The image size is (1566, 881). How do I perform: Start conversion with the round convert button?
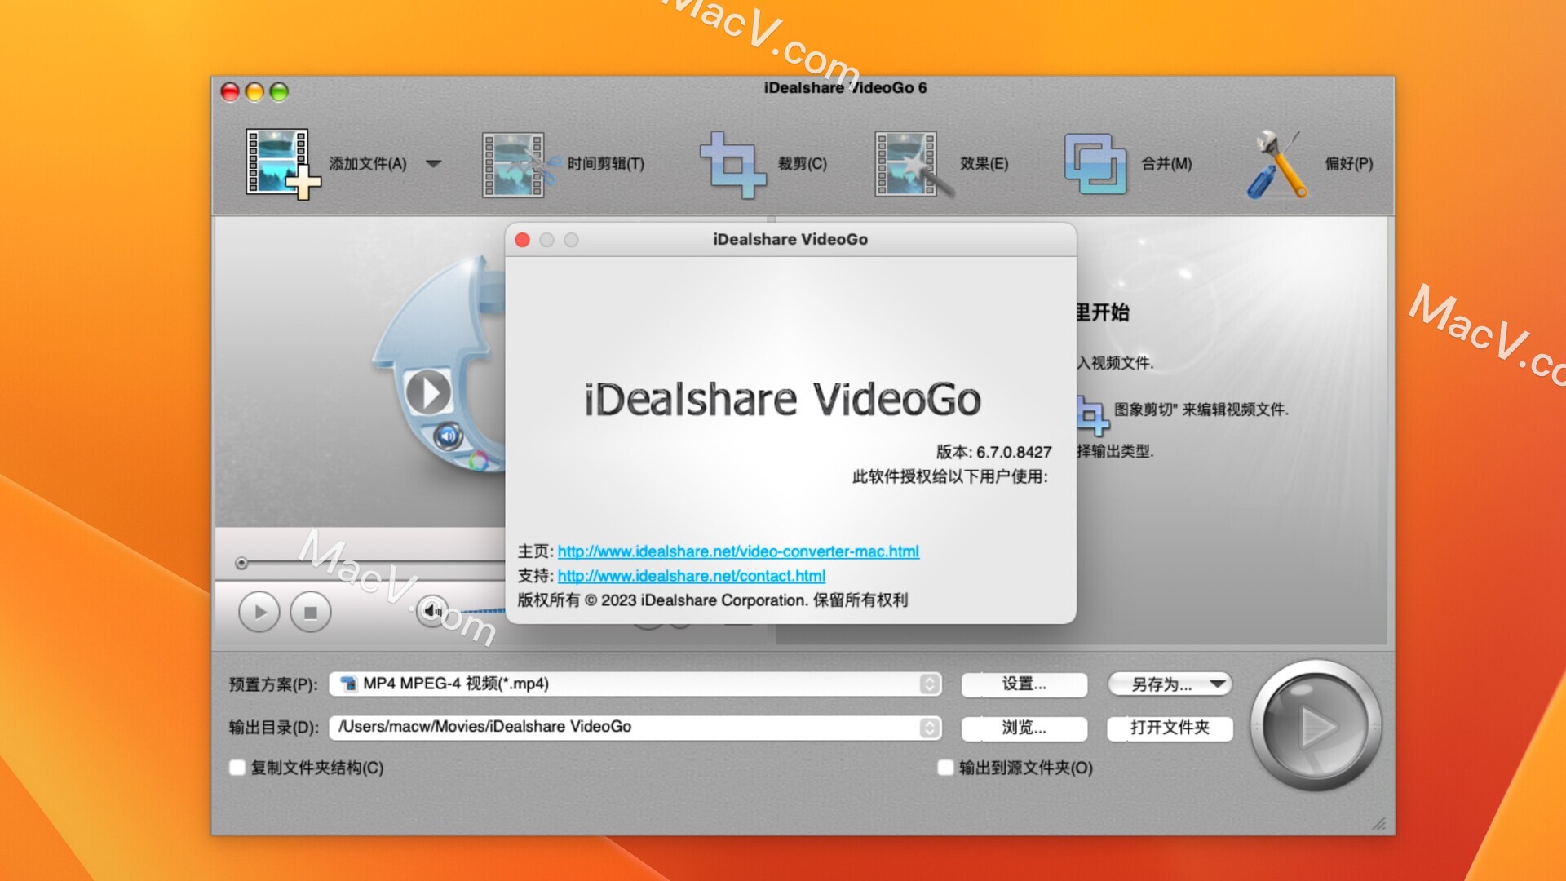(1316, 725)
